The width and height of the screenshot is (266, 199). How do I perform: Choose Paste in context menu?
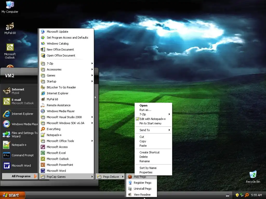click(153, 146)
